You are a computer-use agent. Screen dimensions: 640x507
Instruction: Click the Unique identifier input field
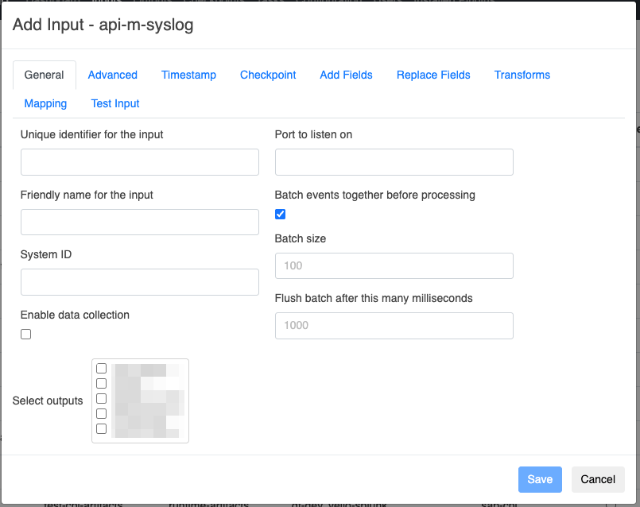[x=140, y=162]
